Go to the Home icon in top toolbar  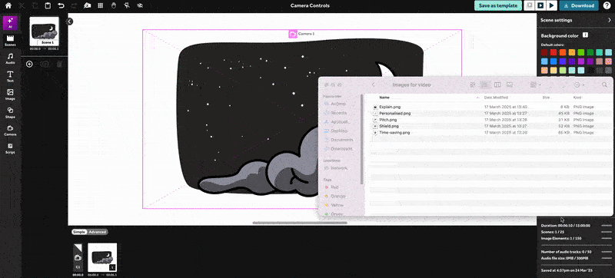tap(8, 5)
